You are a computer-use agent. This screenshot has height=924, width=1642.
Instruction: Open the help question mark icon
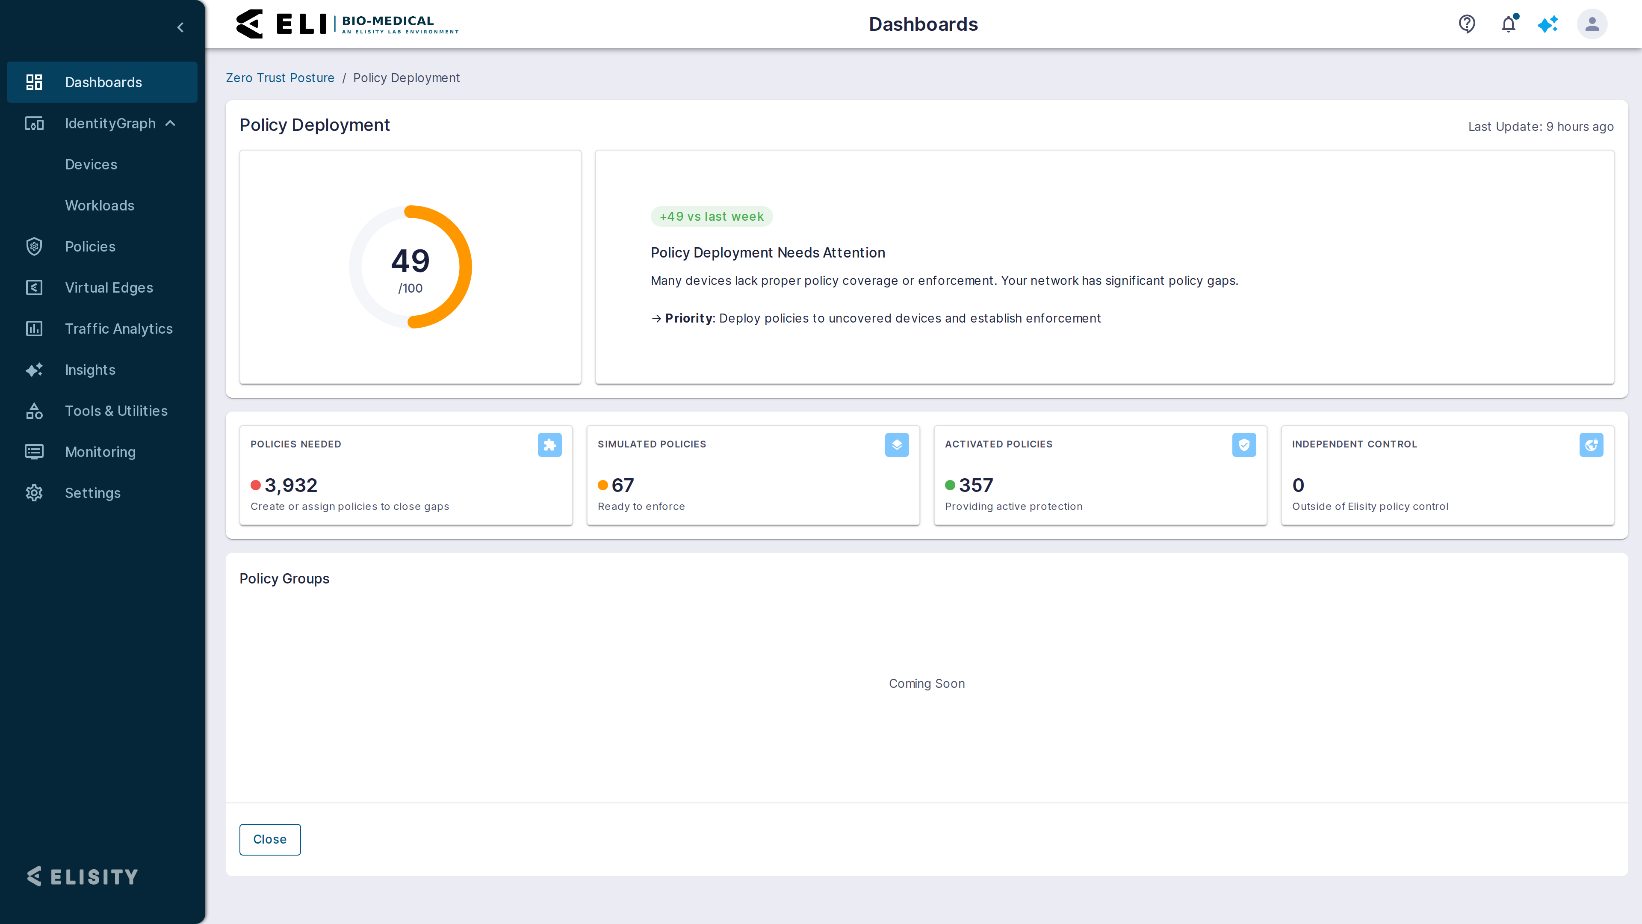coord(1467,24)
